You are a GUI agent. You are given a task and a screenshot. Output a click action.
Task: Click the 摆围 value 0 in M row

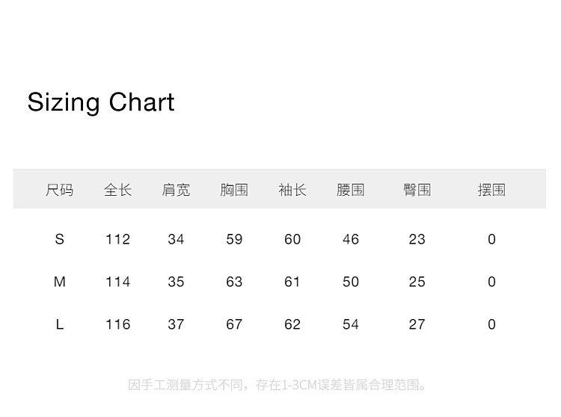point(491,282)
